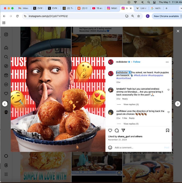The image size is (182, 183).
Task: Open Search from the Instagram sidebar
Action: 6,57
